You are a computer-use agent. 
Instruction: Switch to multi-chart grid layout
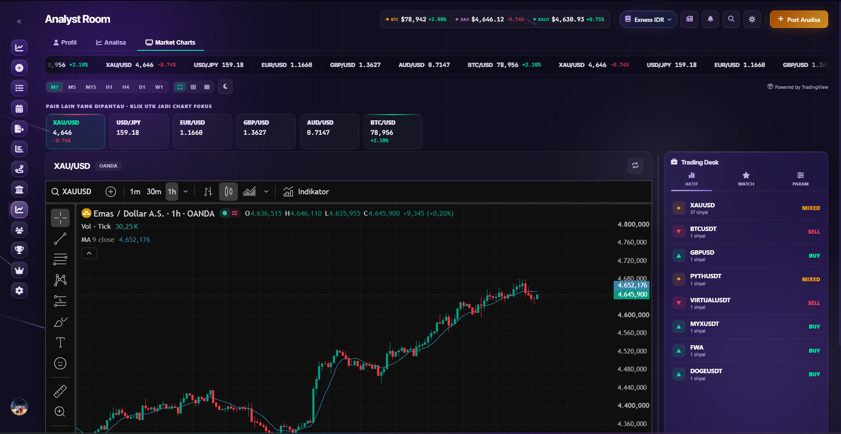207,87
